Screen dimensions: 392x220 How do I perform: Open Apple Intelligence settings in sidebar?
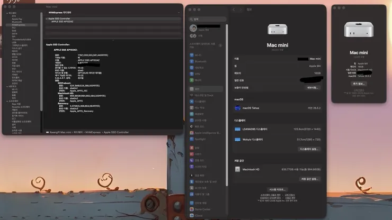coord(206,133)
